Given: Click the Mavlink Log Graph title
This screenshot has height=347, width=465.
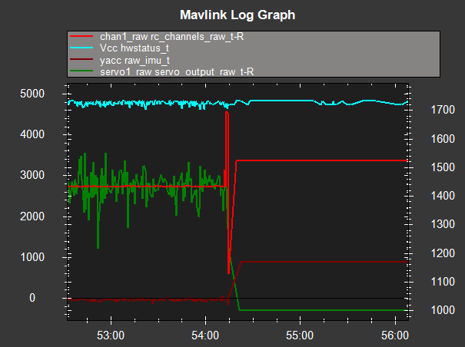Looking at the screenshot, I should [x=237, y=15].
